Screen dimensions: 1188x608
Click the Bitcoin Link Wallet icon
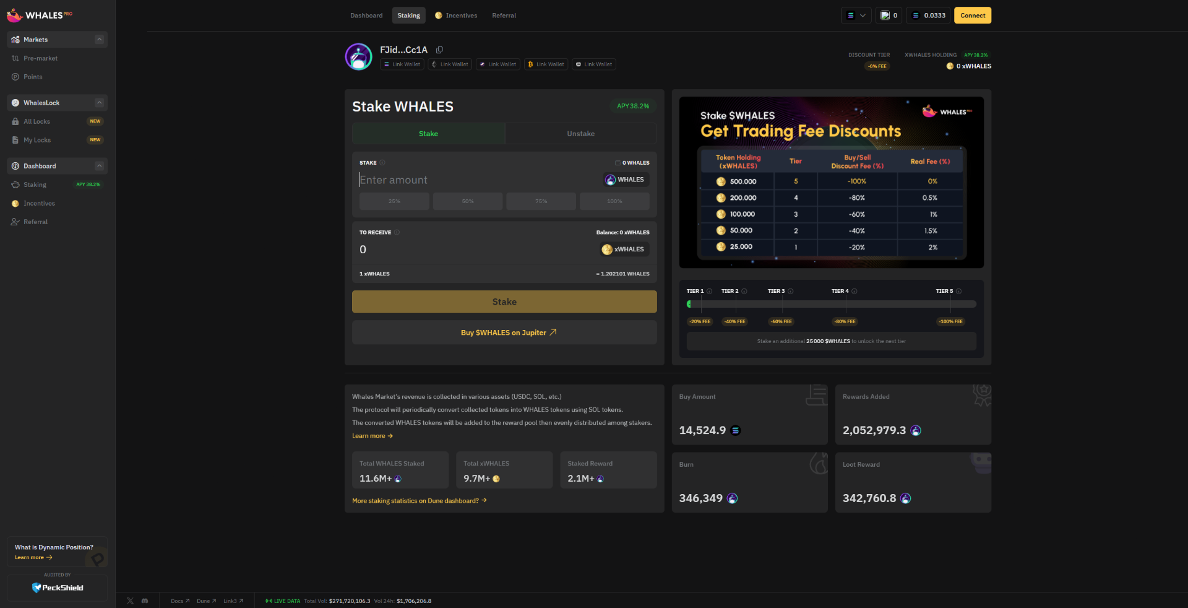click(530, 64)
